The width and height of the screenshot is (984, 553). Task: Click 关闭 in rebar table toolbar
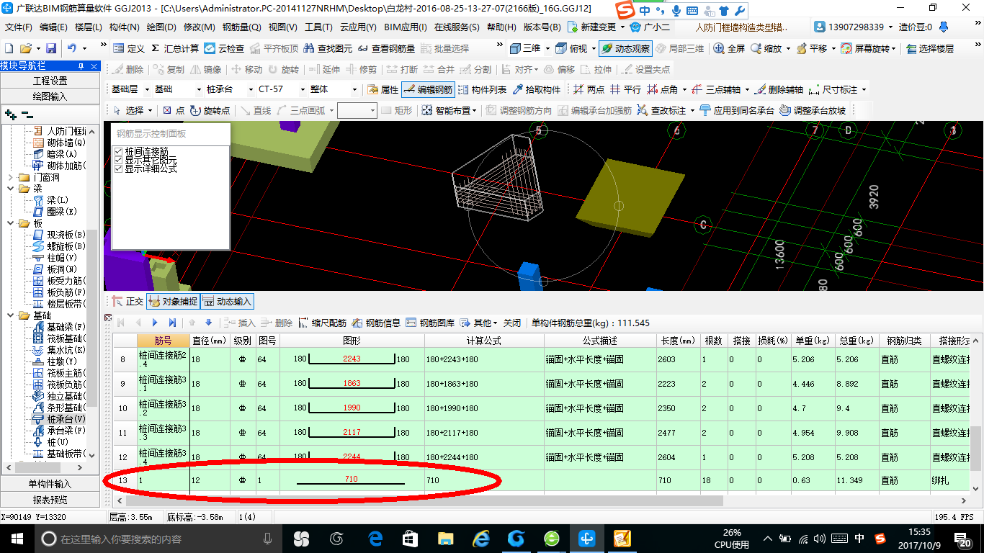[x=511, y=323]
